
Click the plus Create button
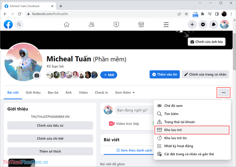[x=192, y=25]
